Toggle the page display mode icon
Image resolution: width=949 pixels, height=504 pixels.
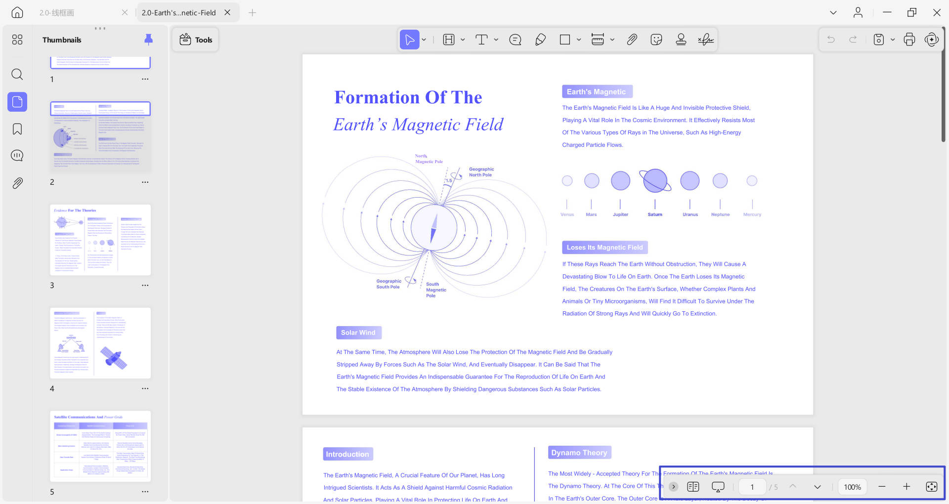[693, 487]
